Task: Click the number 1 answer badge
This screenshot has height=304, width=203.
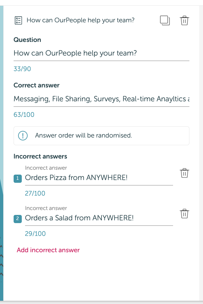Action: pyautogui.click(x=18, y=178)
